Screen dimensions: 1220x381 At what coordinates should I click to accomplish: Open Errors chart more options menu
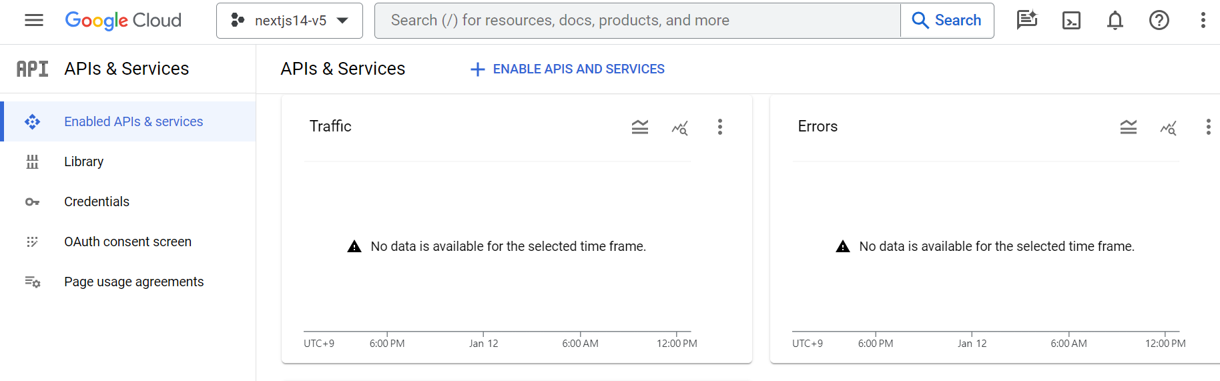coord(1209,127)
